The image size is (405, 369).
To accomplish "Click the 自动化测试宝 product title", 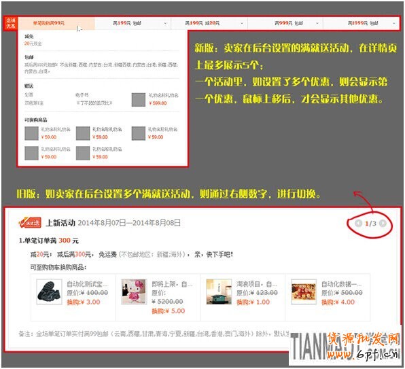I will (x=87, y=284).
